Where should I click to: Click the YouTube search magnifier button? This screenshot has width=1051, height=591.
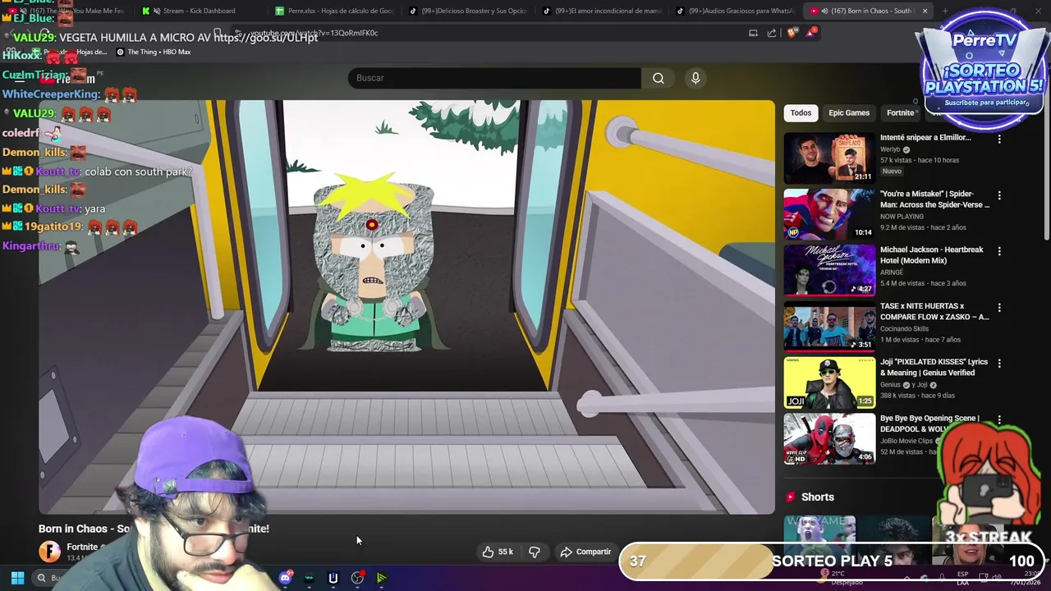coord(659,78)
